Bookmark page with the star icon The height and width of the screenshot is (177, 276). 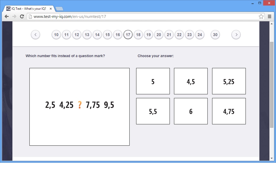coord(261,17)
